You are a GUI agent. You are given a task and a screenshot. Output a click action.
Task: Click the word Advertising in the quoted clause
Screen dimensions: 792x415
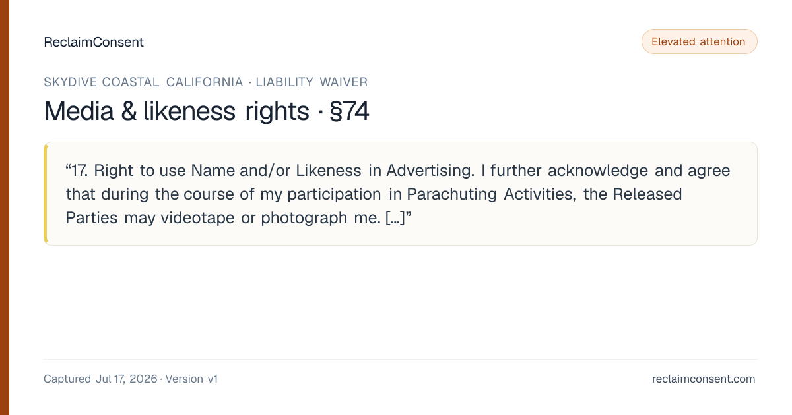click(430, 171)
